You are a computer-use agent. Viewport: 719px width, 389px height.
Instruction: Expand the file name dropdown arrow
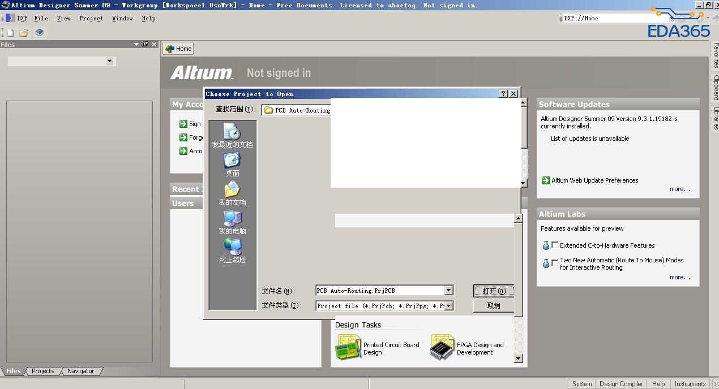448,291
